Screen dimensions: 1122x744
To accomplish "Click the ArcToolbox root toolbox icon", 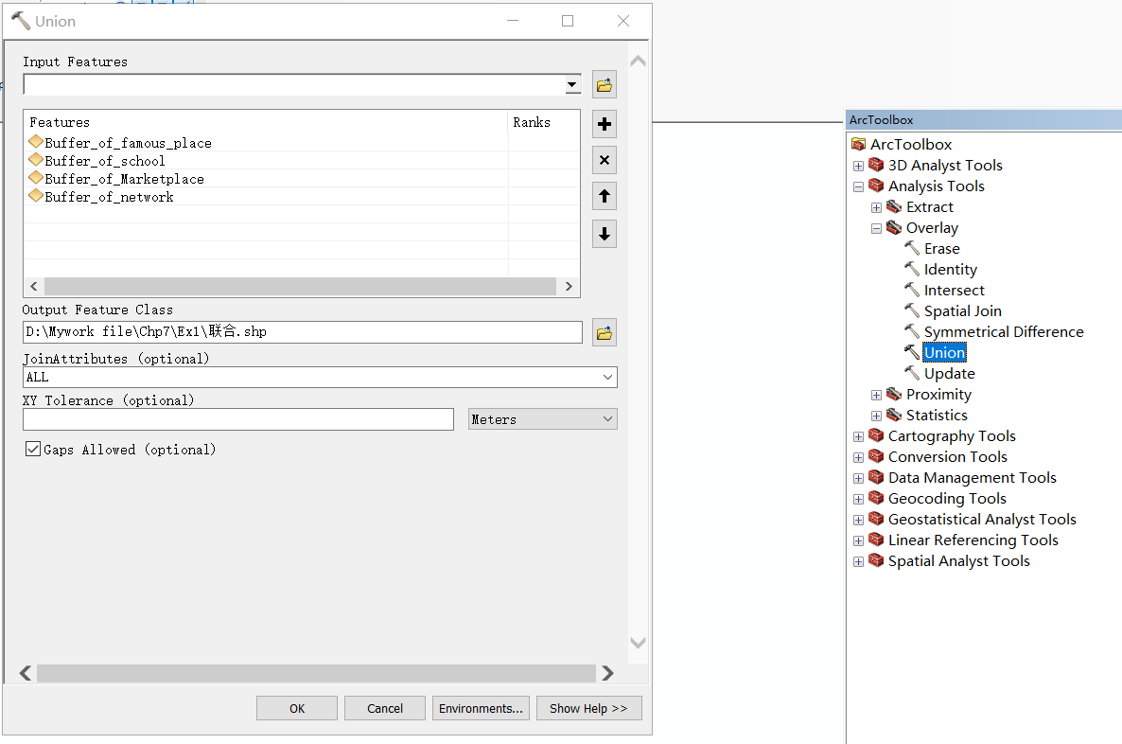I will click(858, 145).
